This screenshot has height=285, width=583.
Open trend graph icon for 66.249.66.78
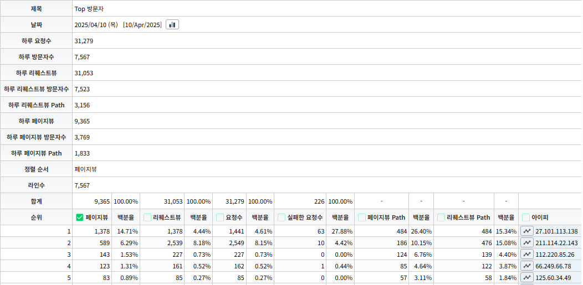tap(527, 266)
